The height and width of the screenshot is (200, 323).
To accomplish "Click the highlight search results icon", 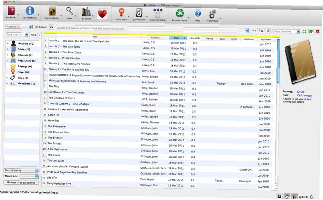I will point(268,31).
